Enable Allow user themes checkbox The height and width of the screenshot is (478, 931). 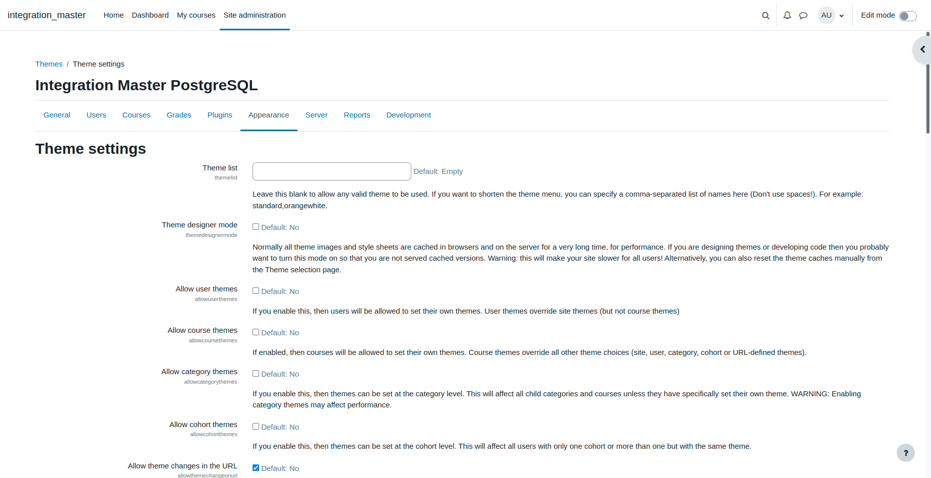pos(256,291)
